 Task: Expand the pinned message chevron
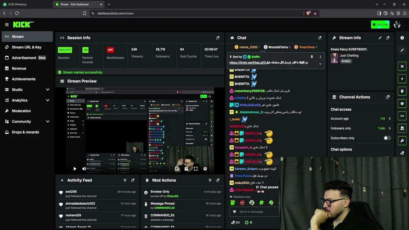pyautogui.click(x=320, y=64)
